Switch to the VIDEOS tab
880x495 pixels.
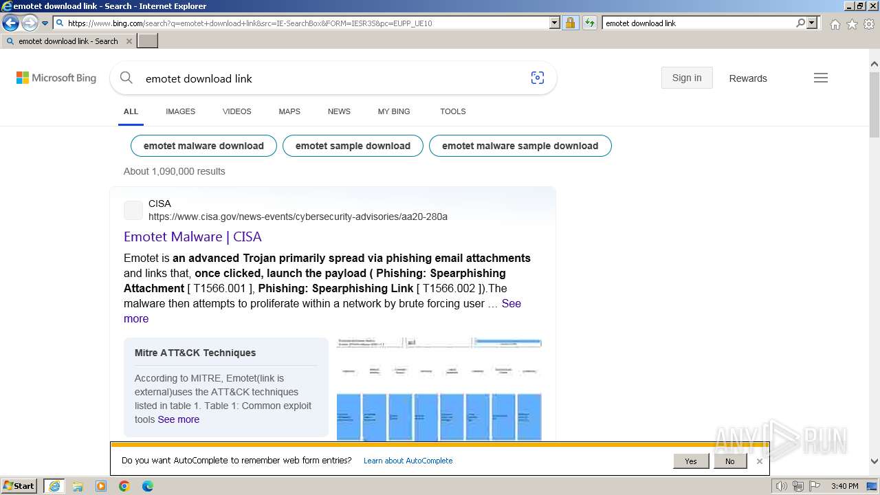coord(236,111)
